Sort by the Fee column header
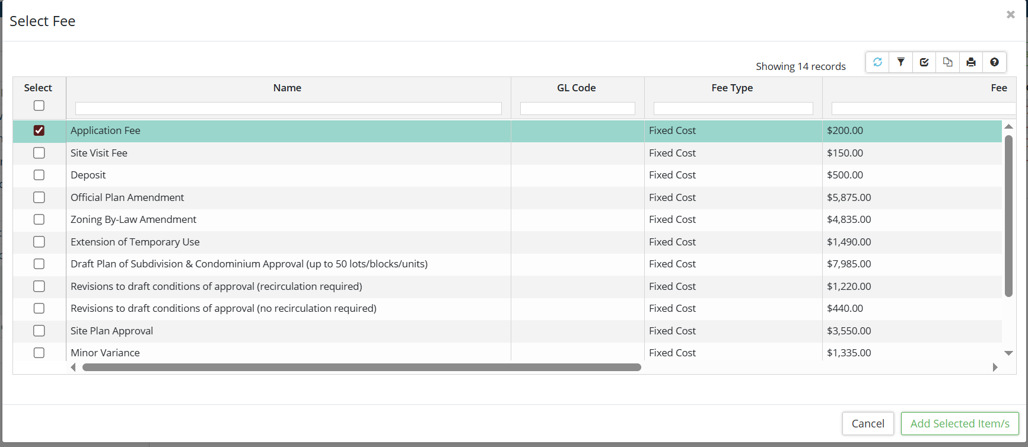 (999, 88)
